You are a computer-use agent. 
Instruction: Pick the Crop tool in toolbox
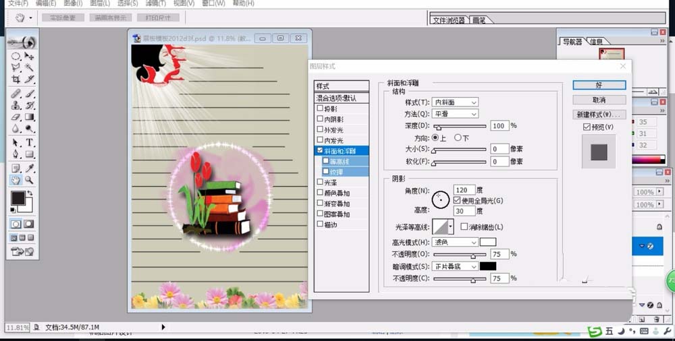(x=16, y=80)
